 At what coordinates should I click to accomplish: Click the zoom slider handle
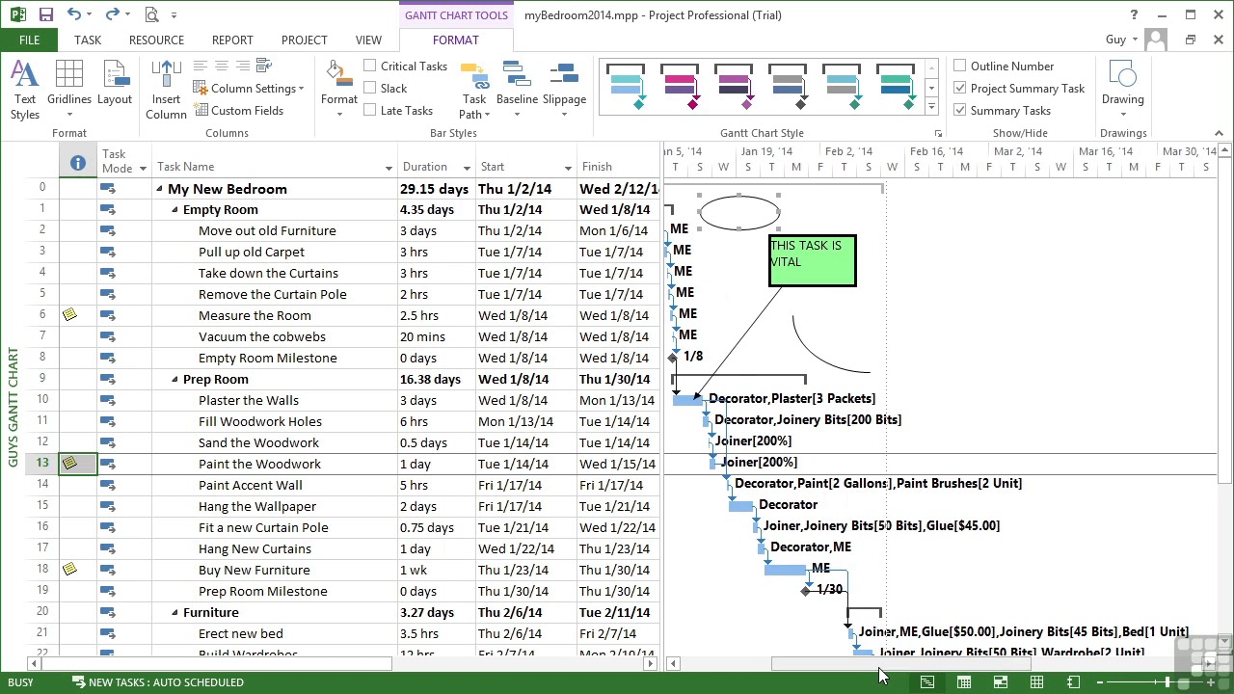click(x=1167, y=682)
